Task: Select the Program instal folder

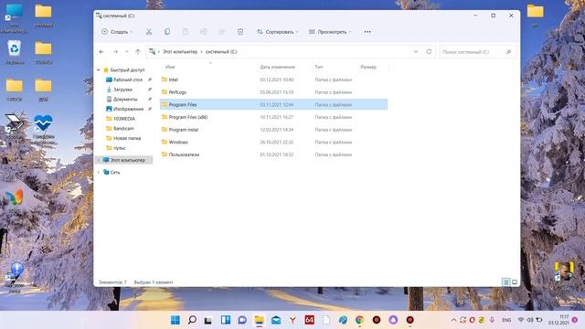Action: pyautogui.click(x=273, y=130)
